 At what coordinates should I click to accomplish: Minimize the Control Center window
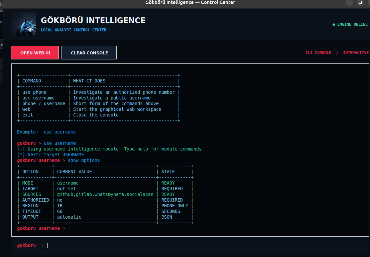point(349,3)
